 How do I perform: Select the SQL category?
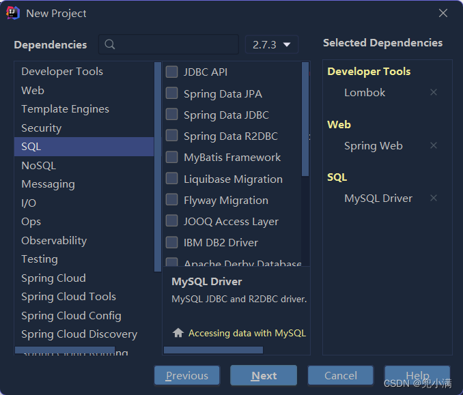point(84,147)
